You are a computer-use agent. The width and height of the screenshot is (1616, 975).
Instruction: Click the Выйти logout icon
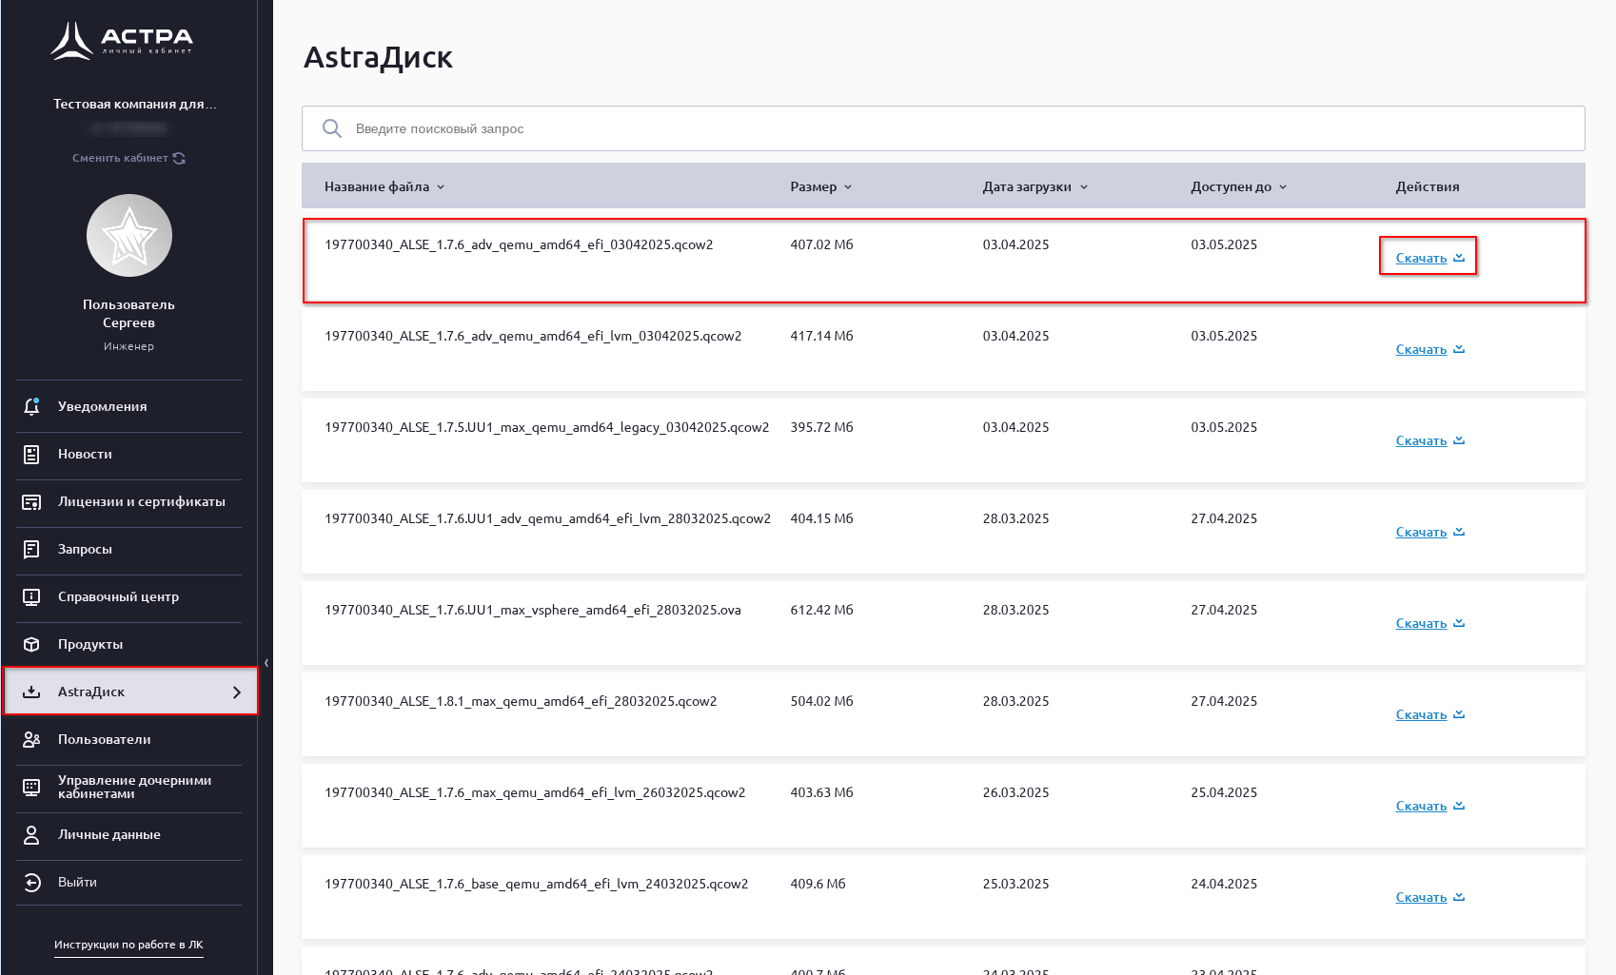31,883
